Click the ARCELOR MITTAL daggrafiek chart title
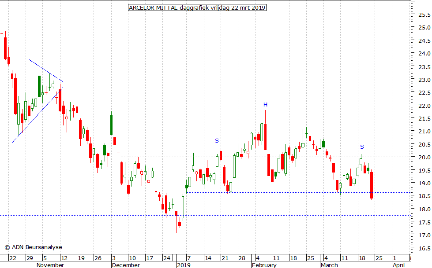432x268 pixels. (x=197, y=7)
